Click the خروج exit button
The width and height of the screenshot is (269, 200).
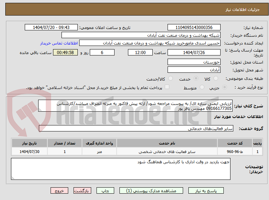click(x=59, y=190)
